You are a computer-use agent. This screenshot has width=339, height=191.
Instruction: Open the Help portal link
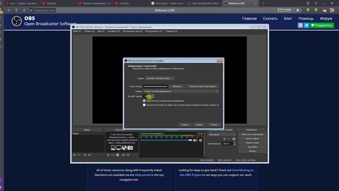tap(142, 175)
